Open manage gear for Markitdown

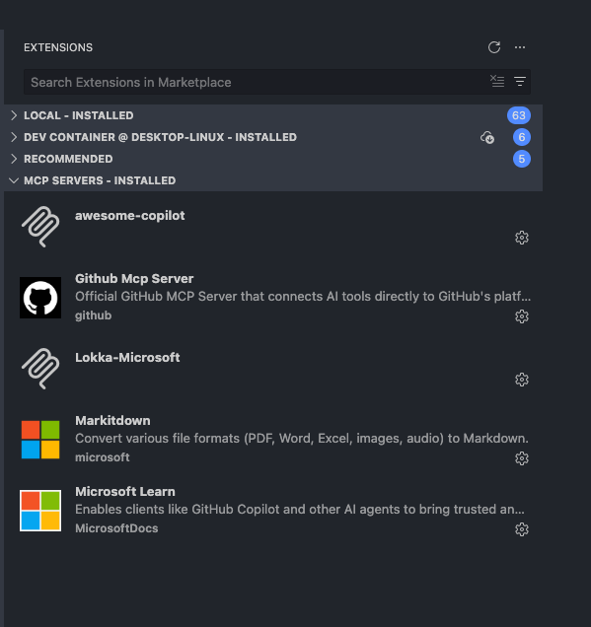(522, 457)
